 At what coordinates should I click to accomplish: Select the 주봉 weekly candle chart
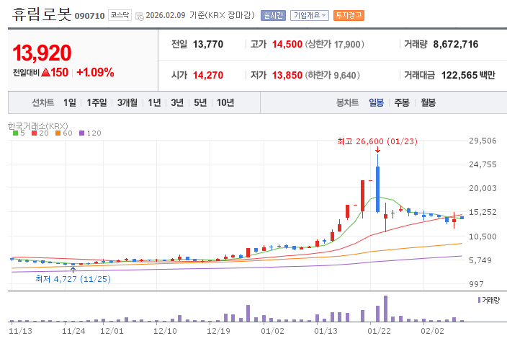(402, 102)
